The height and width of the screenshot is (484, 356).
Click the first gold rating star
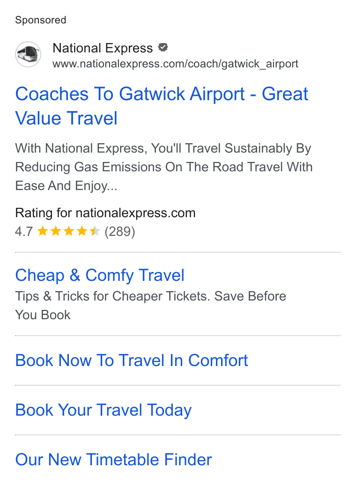42,231
